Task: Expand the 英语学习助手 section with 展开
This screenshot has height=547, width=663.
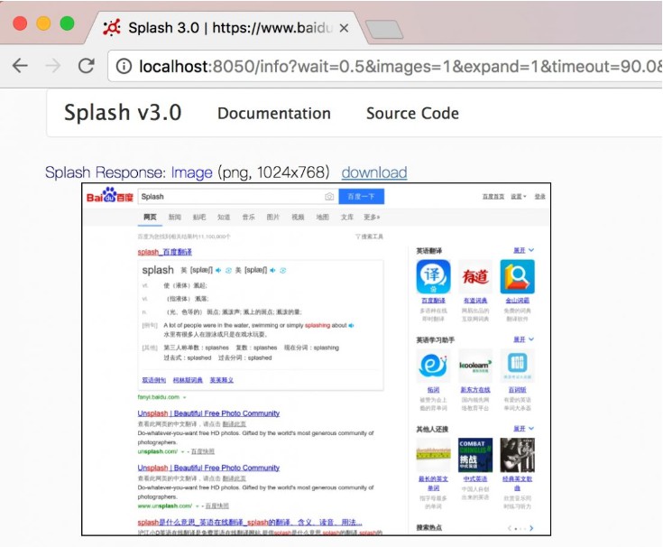Action: 523,339
